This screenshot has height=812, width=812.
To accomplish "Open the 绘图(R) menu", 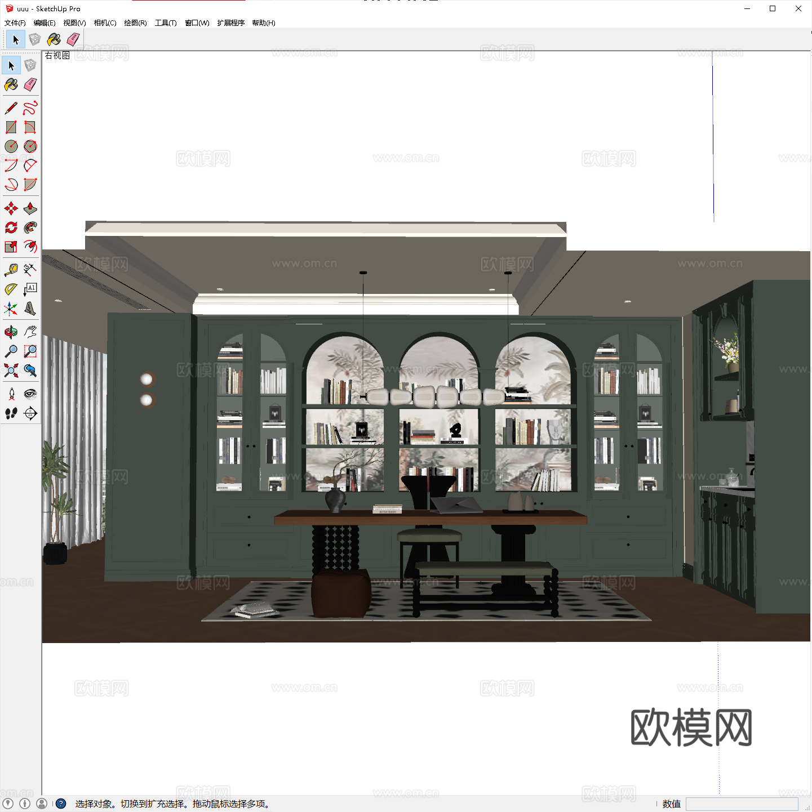I will click(x=135, y=23).
